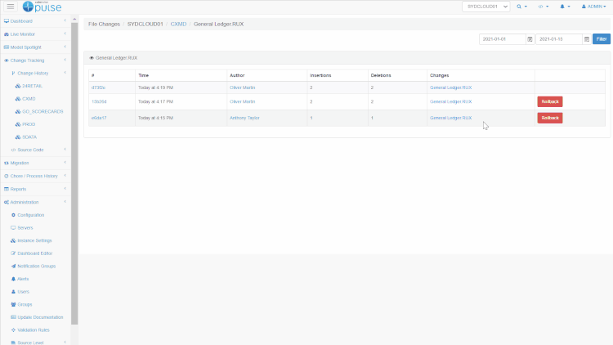Go to Notification Groups
Viewport: 613px width, 345px height.
[x=35, y=266]
